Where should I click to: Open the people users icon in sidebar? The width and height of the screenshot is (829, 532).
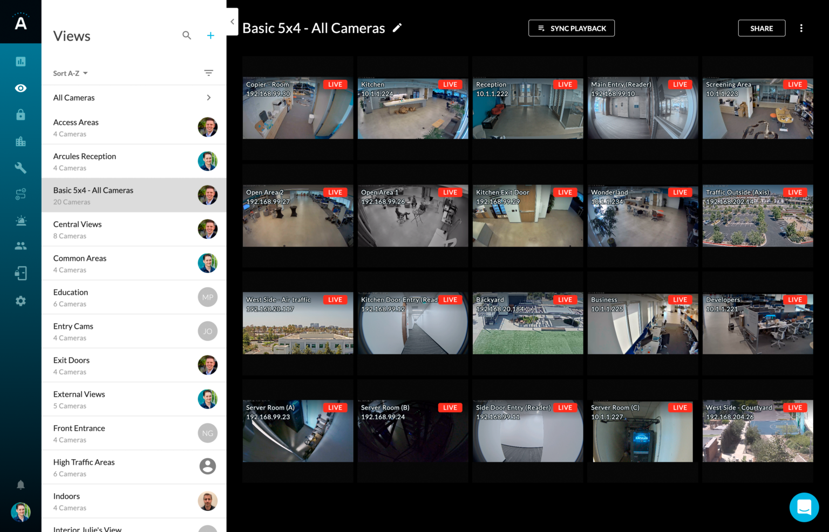tap(21, 246)
